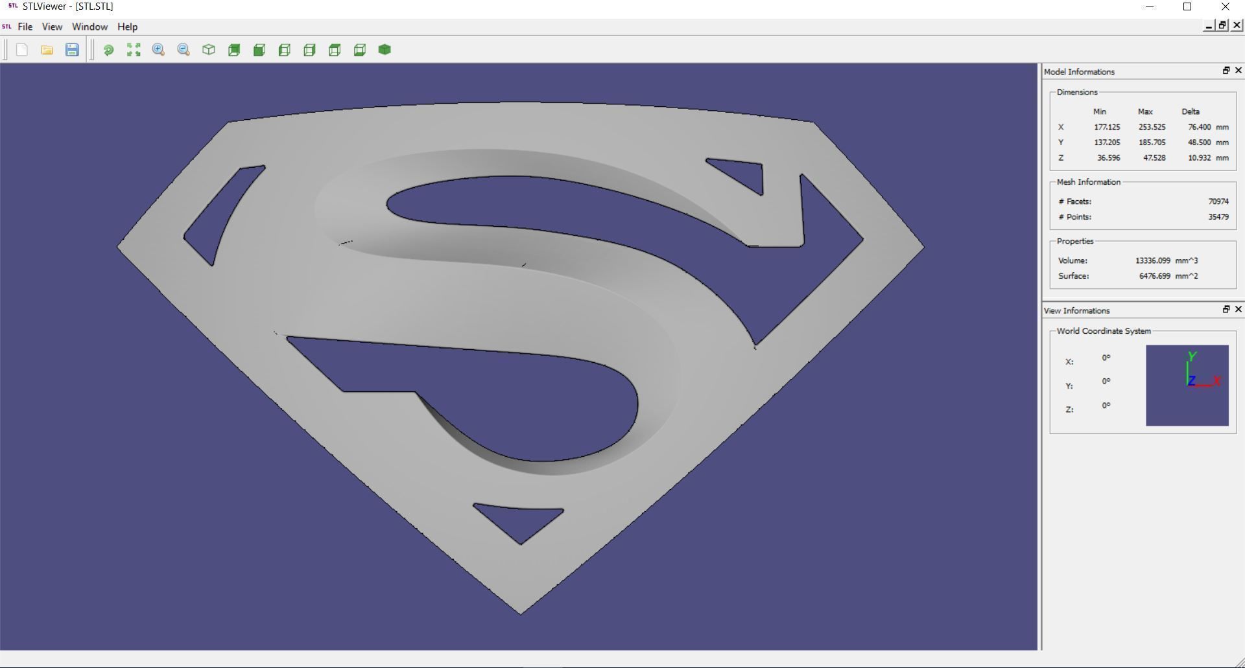Click the Delta column header
Viewport: 1245px width, 668px height.
(x=1191, y=111)
